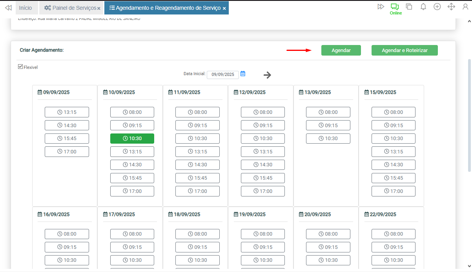Click the rewind double-arrow tabs icon
The width and height of the screenshot is (472, 272).
(x=8, y=8)
